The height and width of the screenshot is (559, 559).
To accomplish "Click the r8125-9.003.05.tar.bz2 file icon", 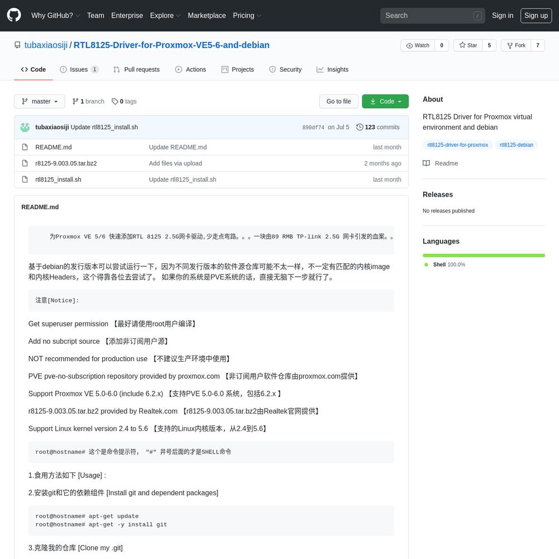I will [x=25, y=163].
